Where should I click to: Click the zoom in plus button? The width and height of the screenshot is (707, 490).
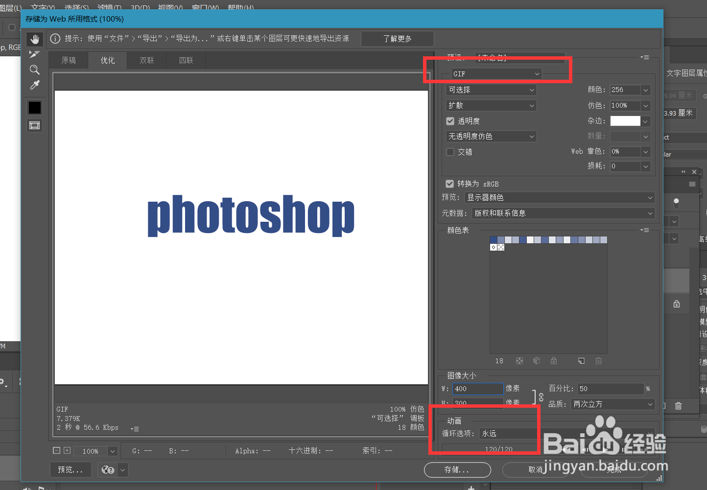click(x=67, y=450)
